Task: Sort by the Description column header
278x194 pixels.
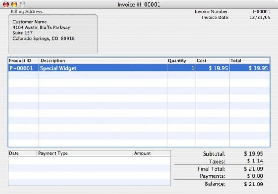Action: pos(103,61)
